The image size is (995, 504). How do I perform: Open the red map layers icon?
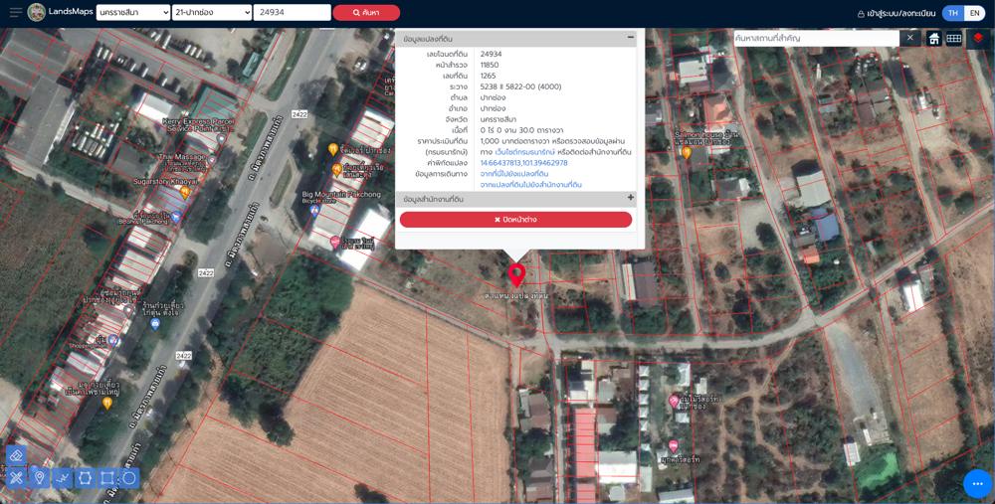tap(978, 39)
